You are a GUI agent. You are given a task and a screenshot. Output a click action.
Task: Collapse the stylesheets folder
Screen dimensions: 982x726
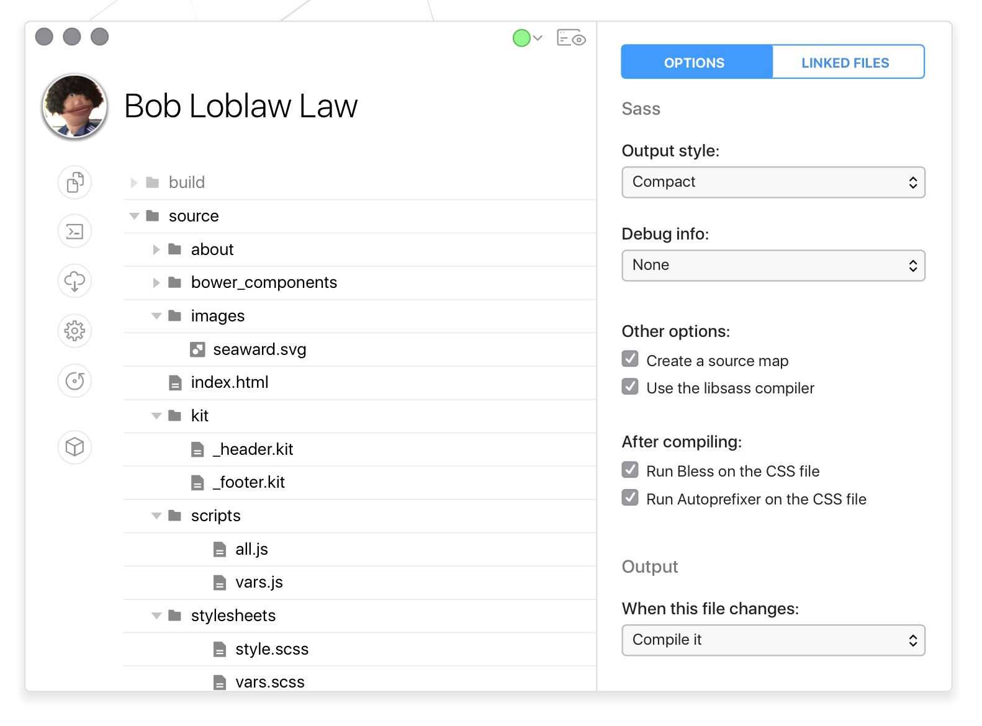(x=156, y=616)
